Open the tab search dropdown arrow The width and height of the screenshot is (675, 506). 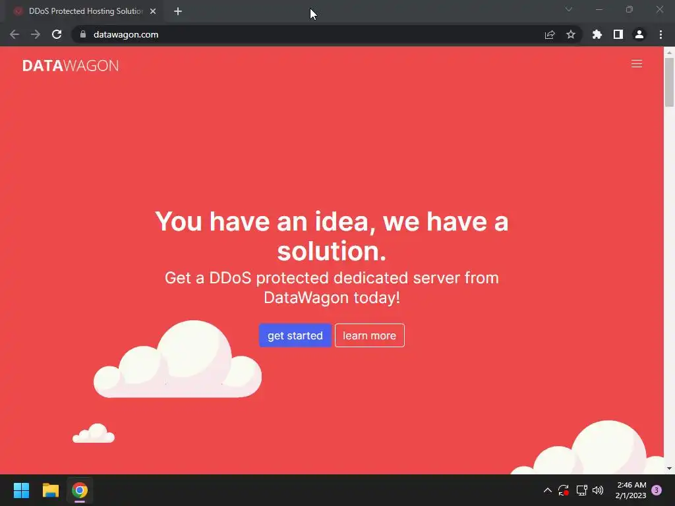[569, 9]
